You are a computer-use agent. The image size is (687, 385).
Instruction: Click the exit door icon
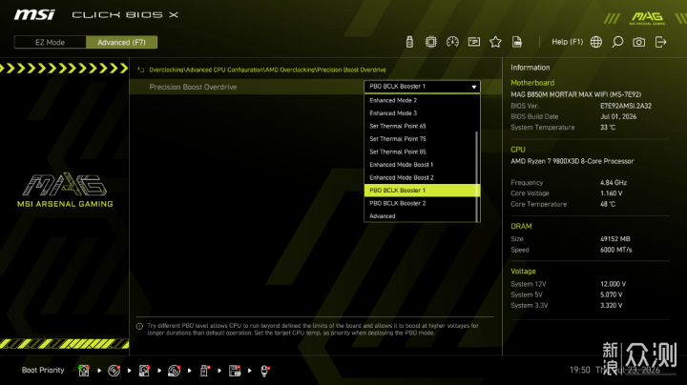pyautogui.click(x=660, y=42)
